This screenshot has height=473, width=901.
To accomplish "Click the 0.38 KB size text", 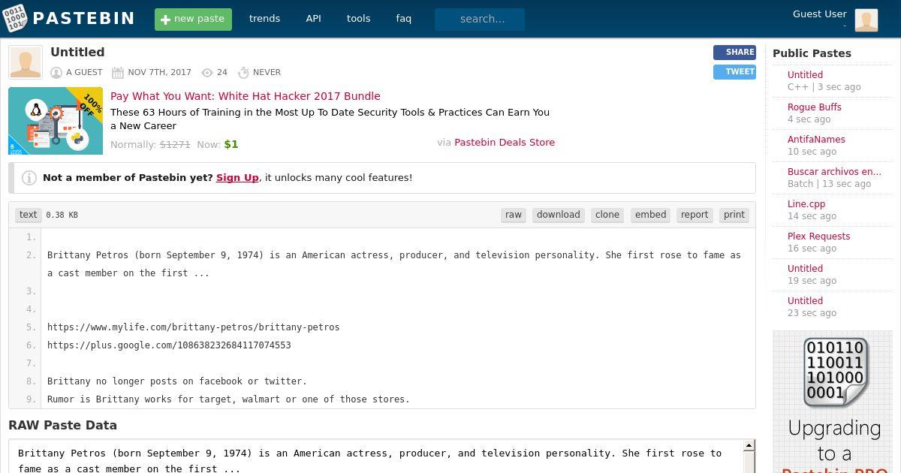I will pos(62,215).
